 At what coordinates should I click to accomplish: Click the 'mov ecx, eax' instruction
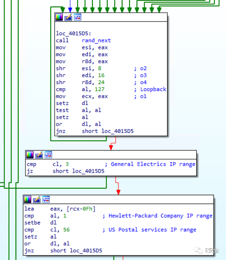(x=82, y=96)
